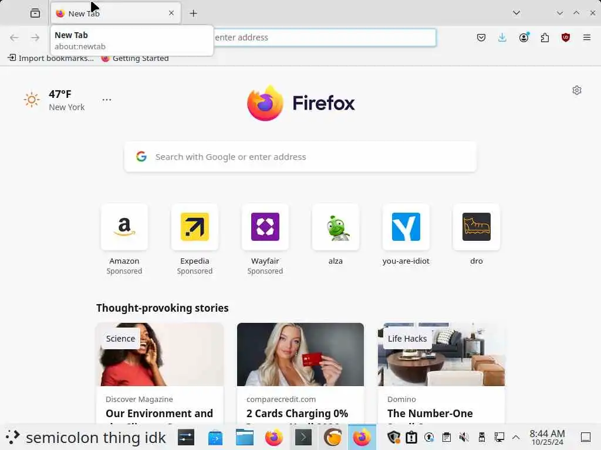Image resolution: width=601 pixels, height=450 pixels.
Task: Click the show desktop button
Action: tap(586, 437)
